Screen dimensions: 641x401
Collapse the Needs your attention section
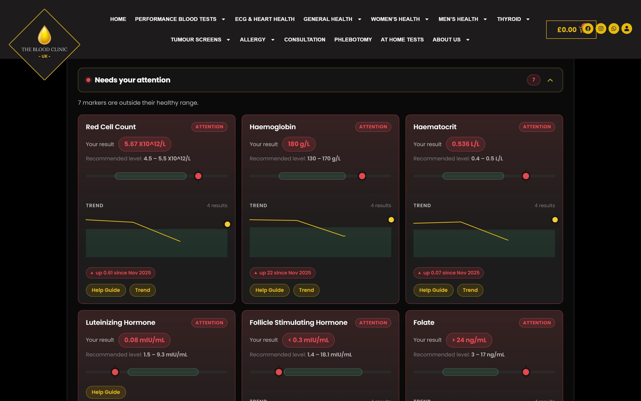550,80
